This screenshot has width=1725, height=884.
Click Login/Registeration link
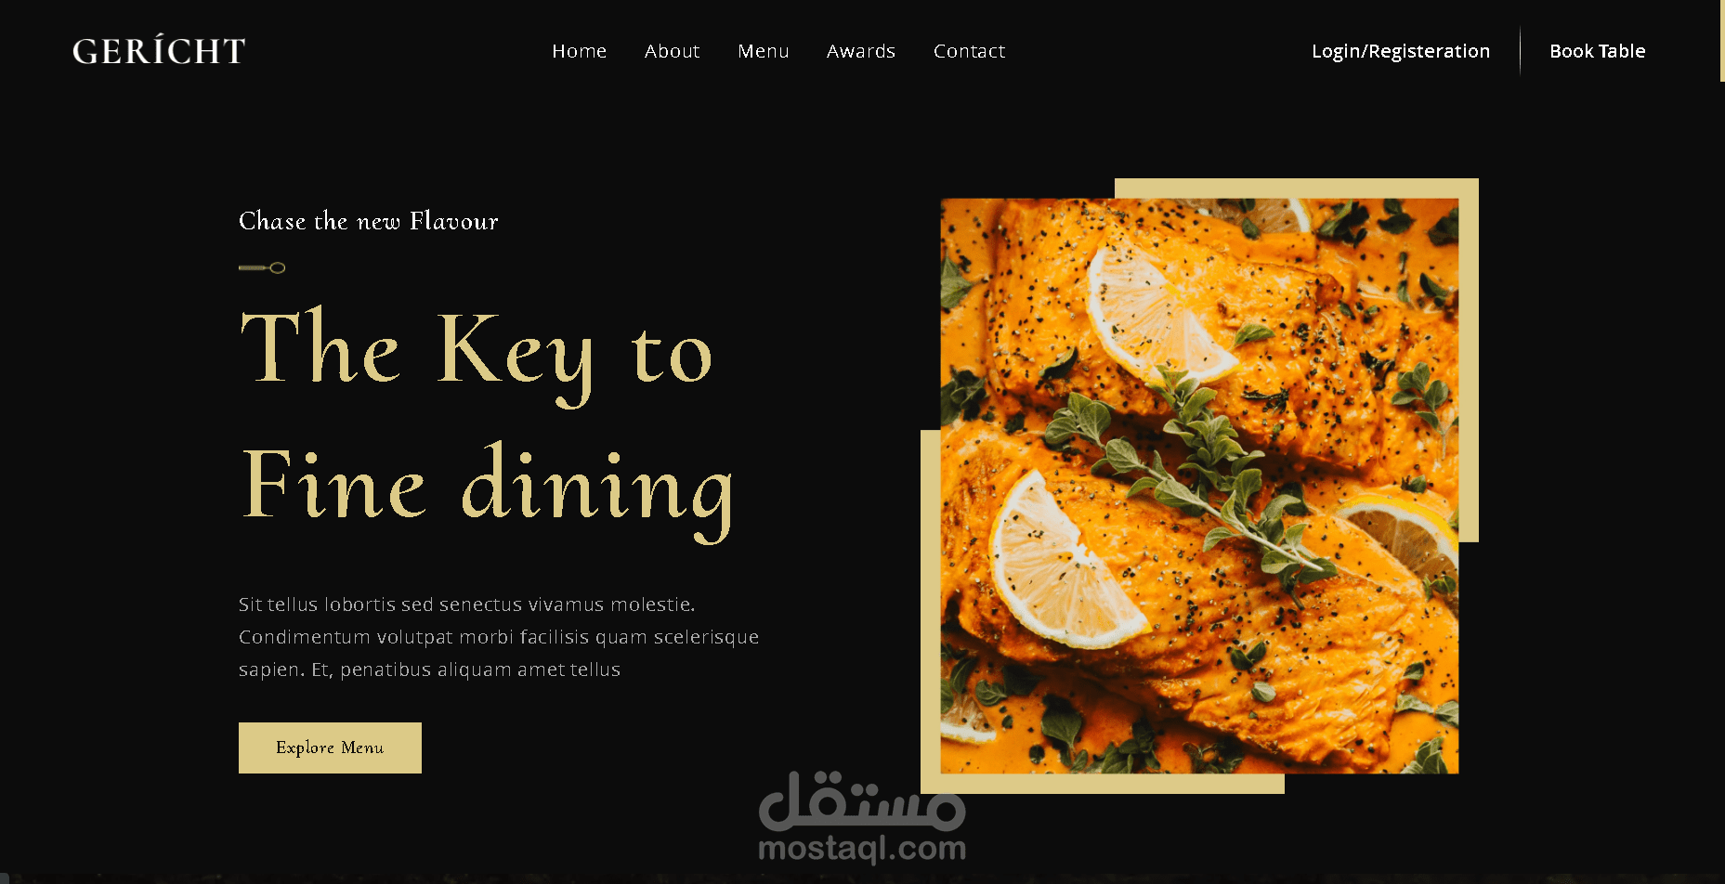(x=1400, y=51)
